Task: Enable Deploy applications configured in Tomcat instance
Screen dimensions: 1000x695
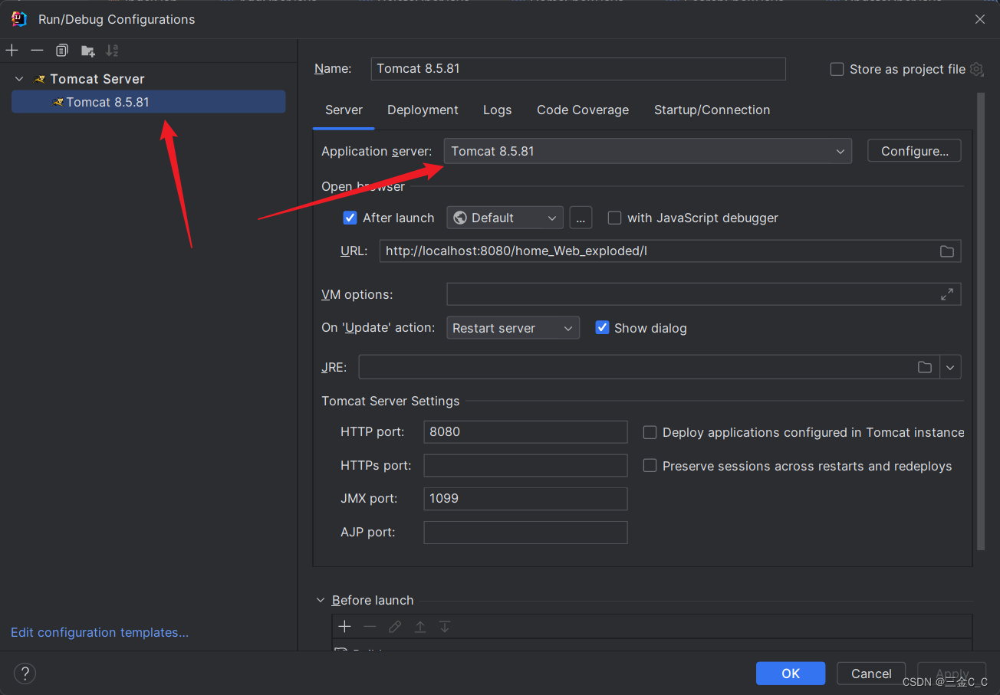Action: pyautogui.click(x=650, y=432)
